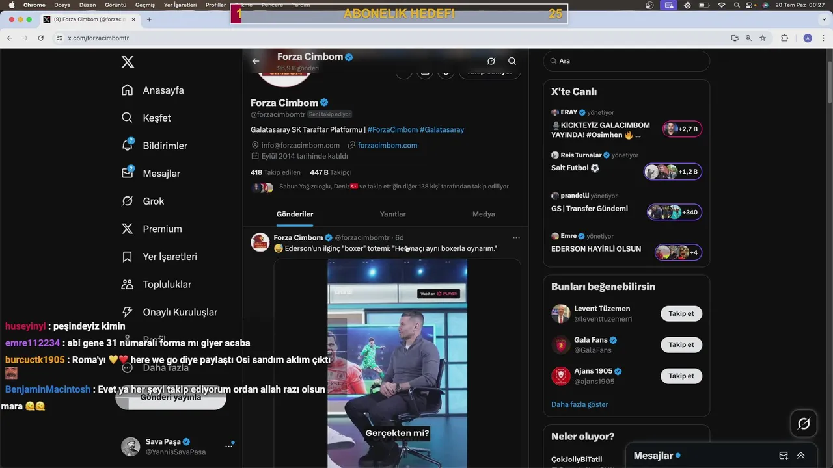This screenshot has width=833, height=468.
Task: Open the 418 Takip edilen list
Action: (x=275, y=172)
